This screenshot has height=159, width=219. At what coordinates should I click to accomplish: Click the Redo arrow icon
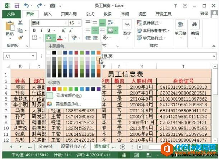tap(39, 5)
